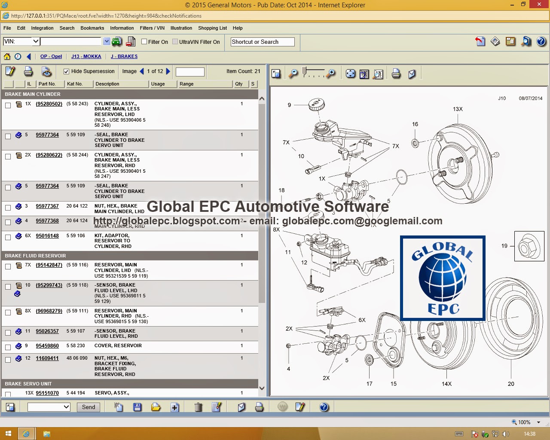The image size is (550, 440).
Task: Navigate to J13 - MOKKA breadcrumb link
Action: (86, 56)
